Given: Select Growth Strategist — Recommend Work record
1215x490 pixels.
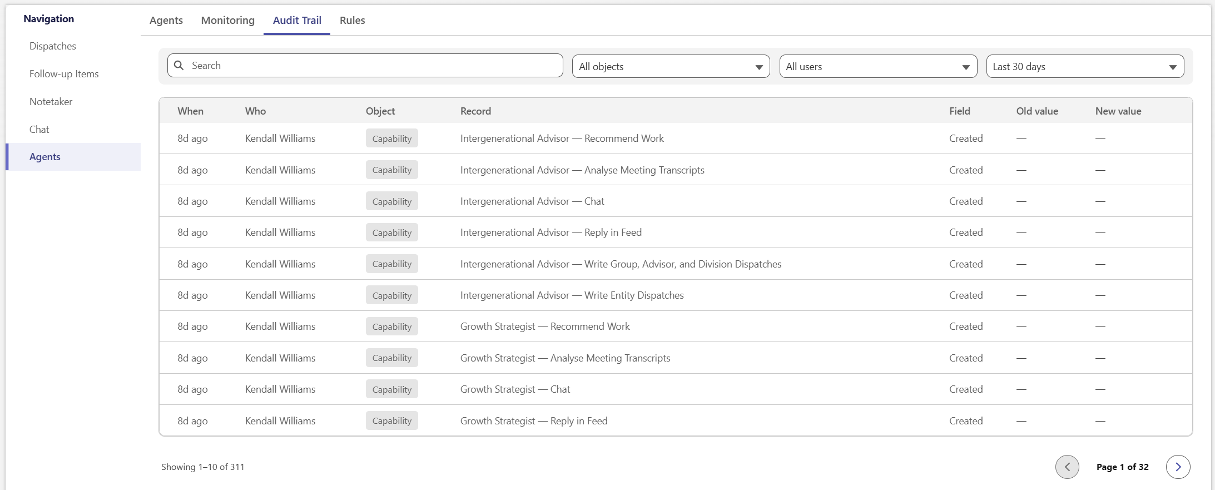Looking at the screenshot, I should 545,326.
